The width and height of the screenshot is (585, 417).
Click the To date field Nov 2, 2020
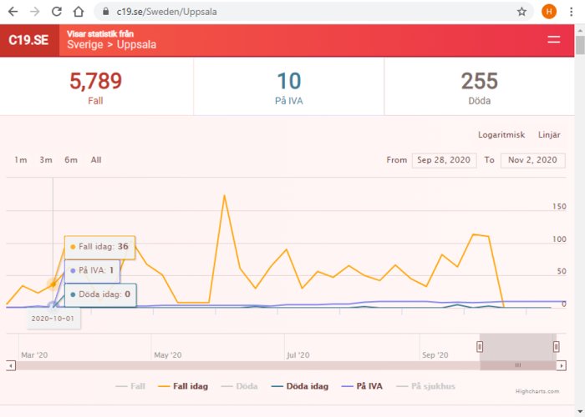pos(533,160)
